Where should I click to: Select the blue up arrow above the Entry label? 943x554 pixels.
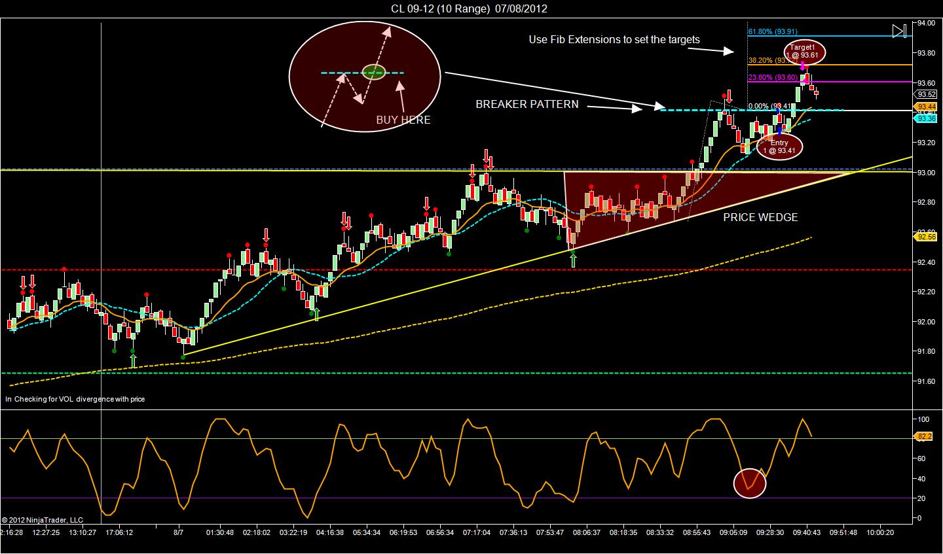click(779, 131)
